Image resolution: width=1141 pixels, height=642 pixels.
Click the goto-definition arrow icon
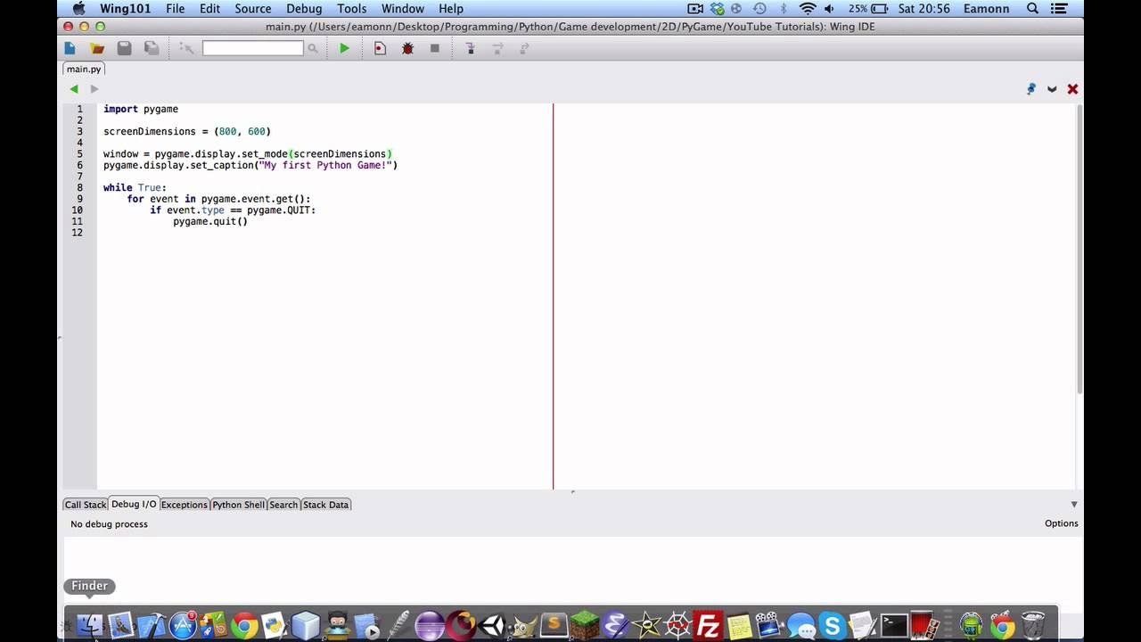pyautogui.click(x=185, y=48)
